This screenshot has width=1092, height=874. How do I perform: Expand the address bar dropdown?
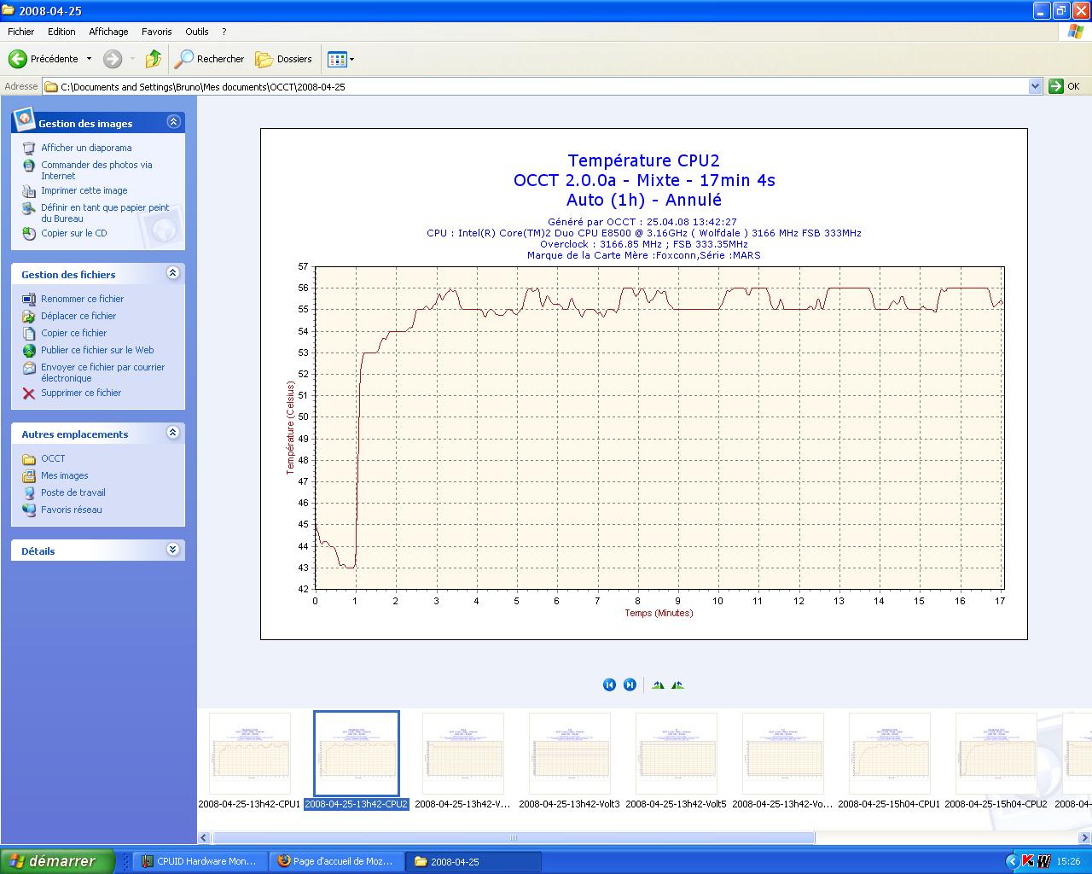pyautogui.click(x=1035, y=86)
